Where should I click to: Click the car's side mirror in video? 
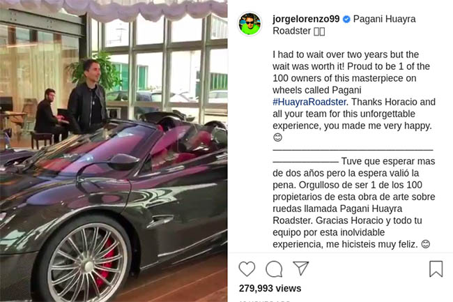[123, 162]
